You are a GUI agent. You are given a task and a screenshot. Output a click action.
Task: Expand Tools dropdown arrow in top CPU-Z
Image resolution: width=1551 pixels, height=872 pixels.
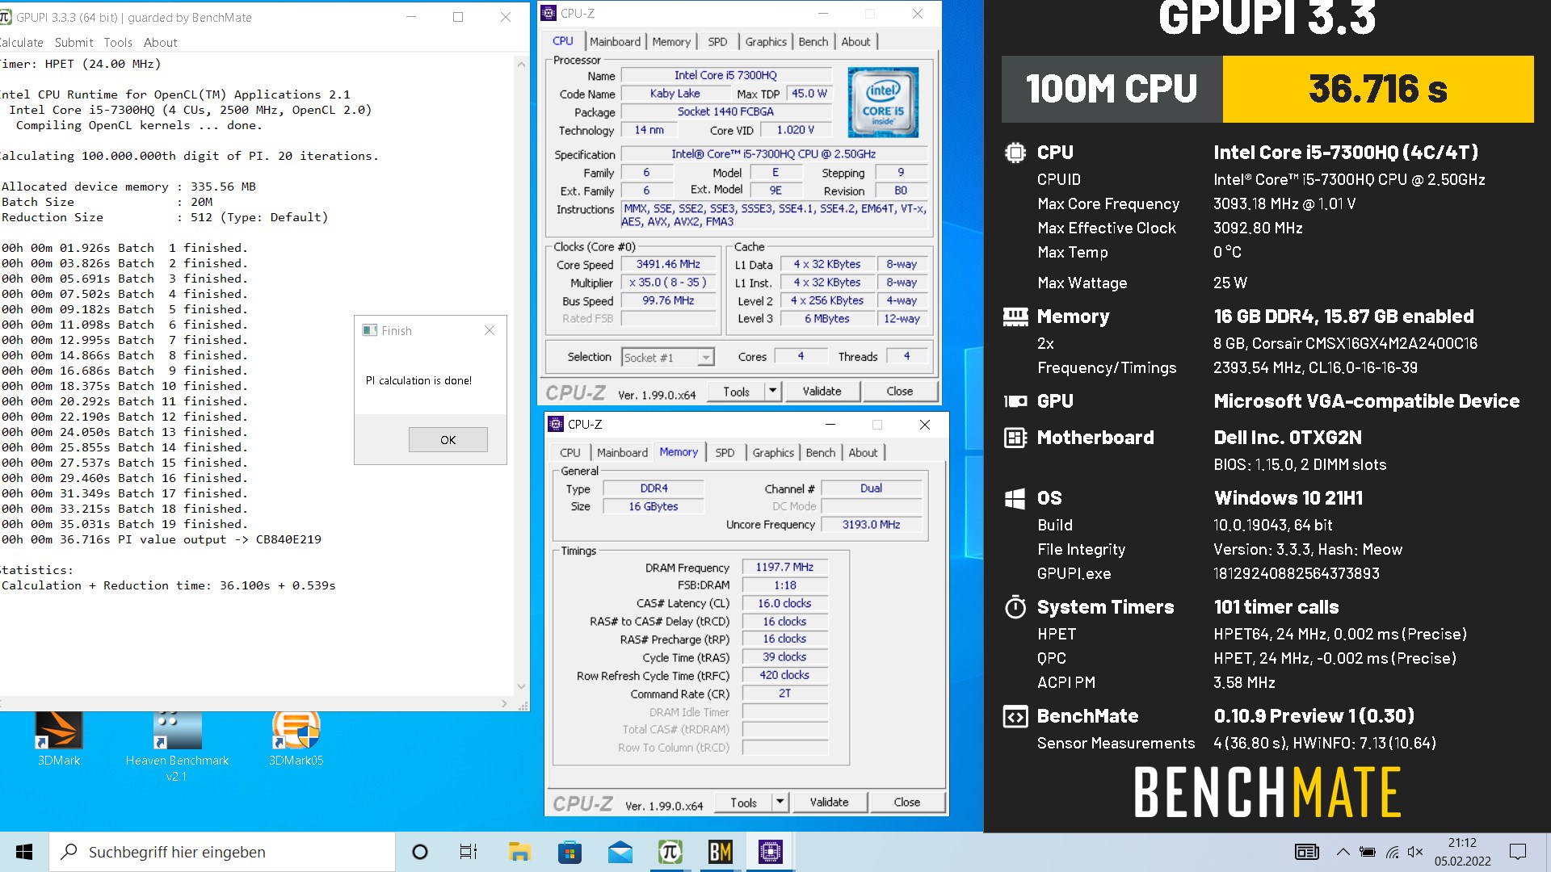[772, 392]
